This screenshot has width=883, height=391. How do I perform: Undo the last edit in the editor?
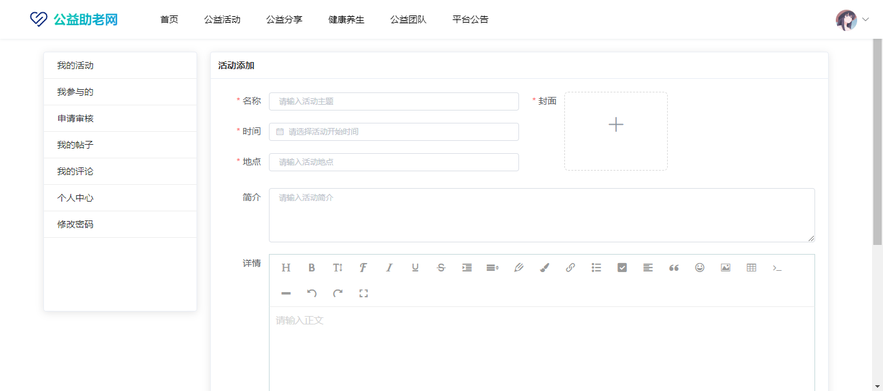(x=312, y=293)
